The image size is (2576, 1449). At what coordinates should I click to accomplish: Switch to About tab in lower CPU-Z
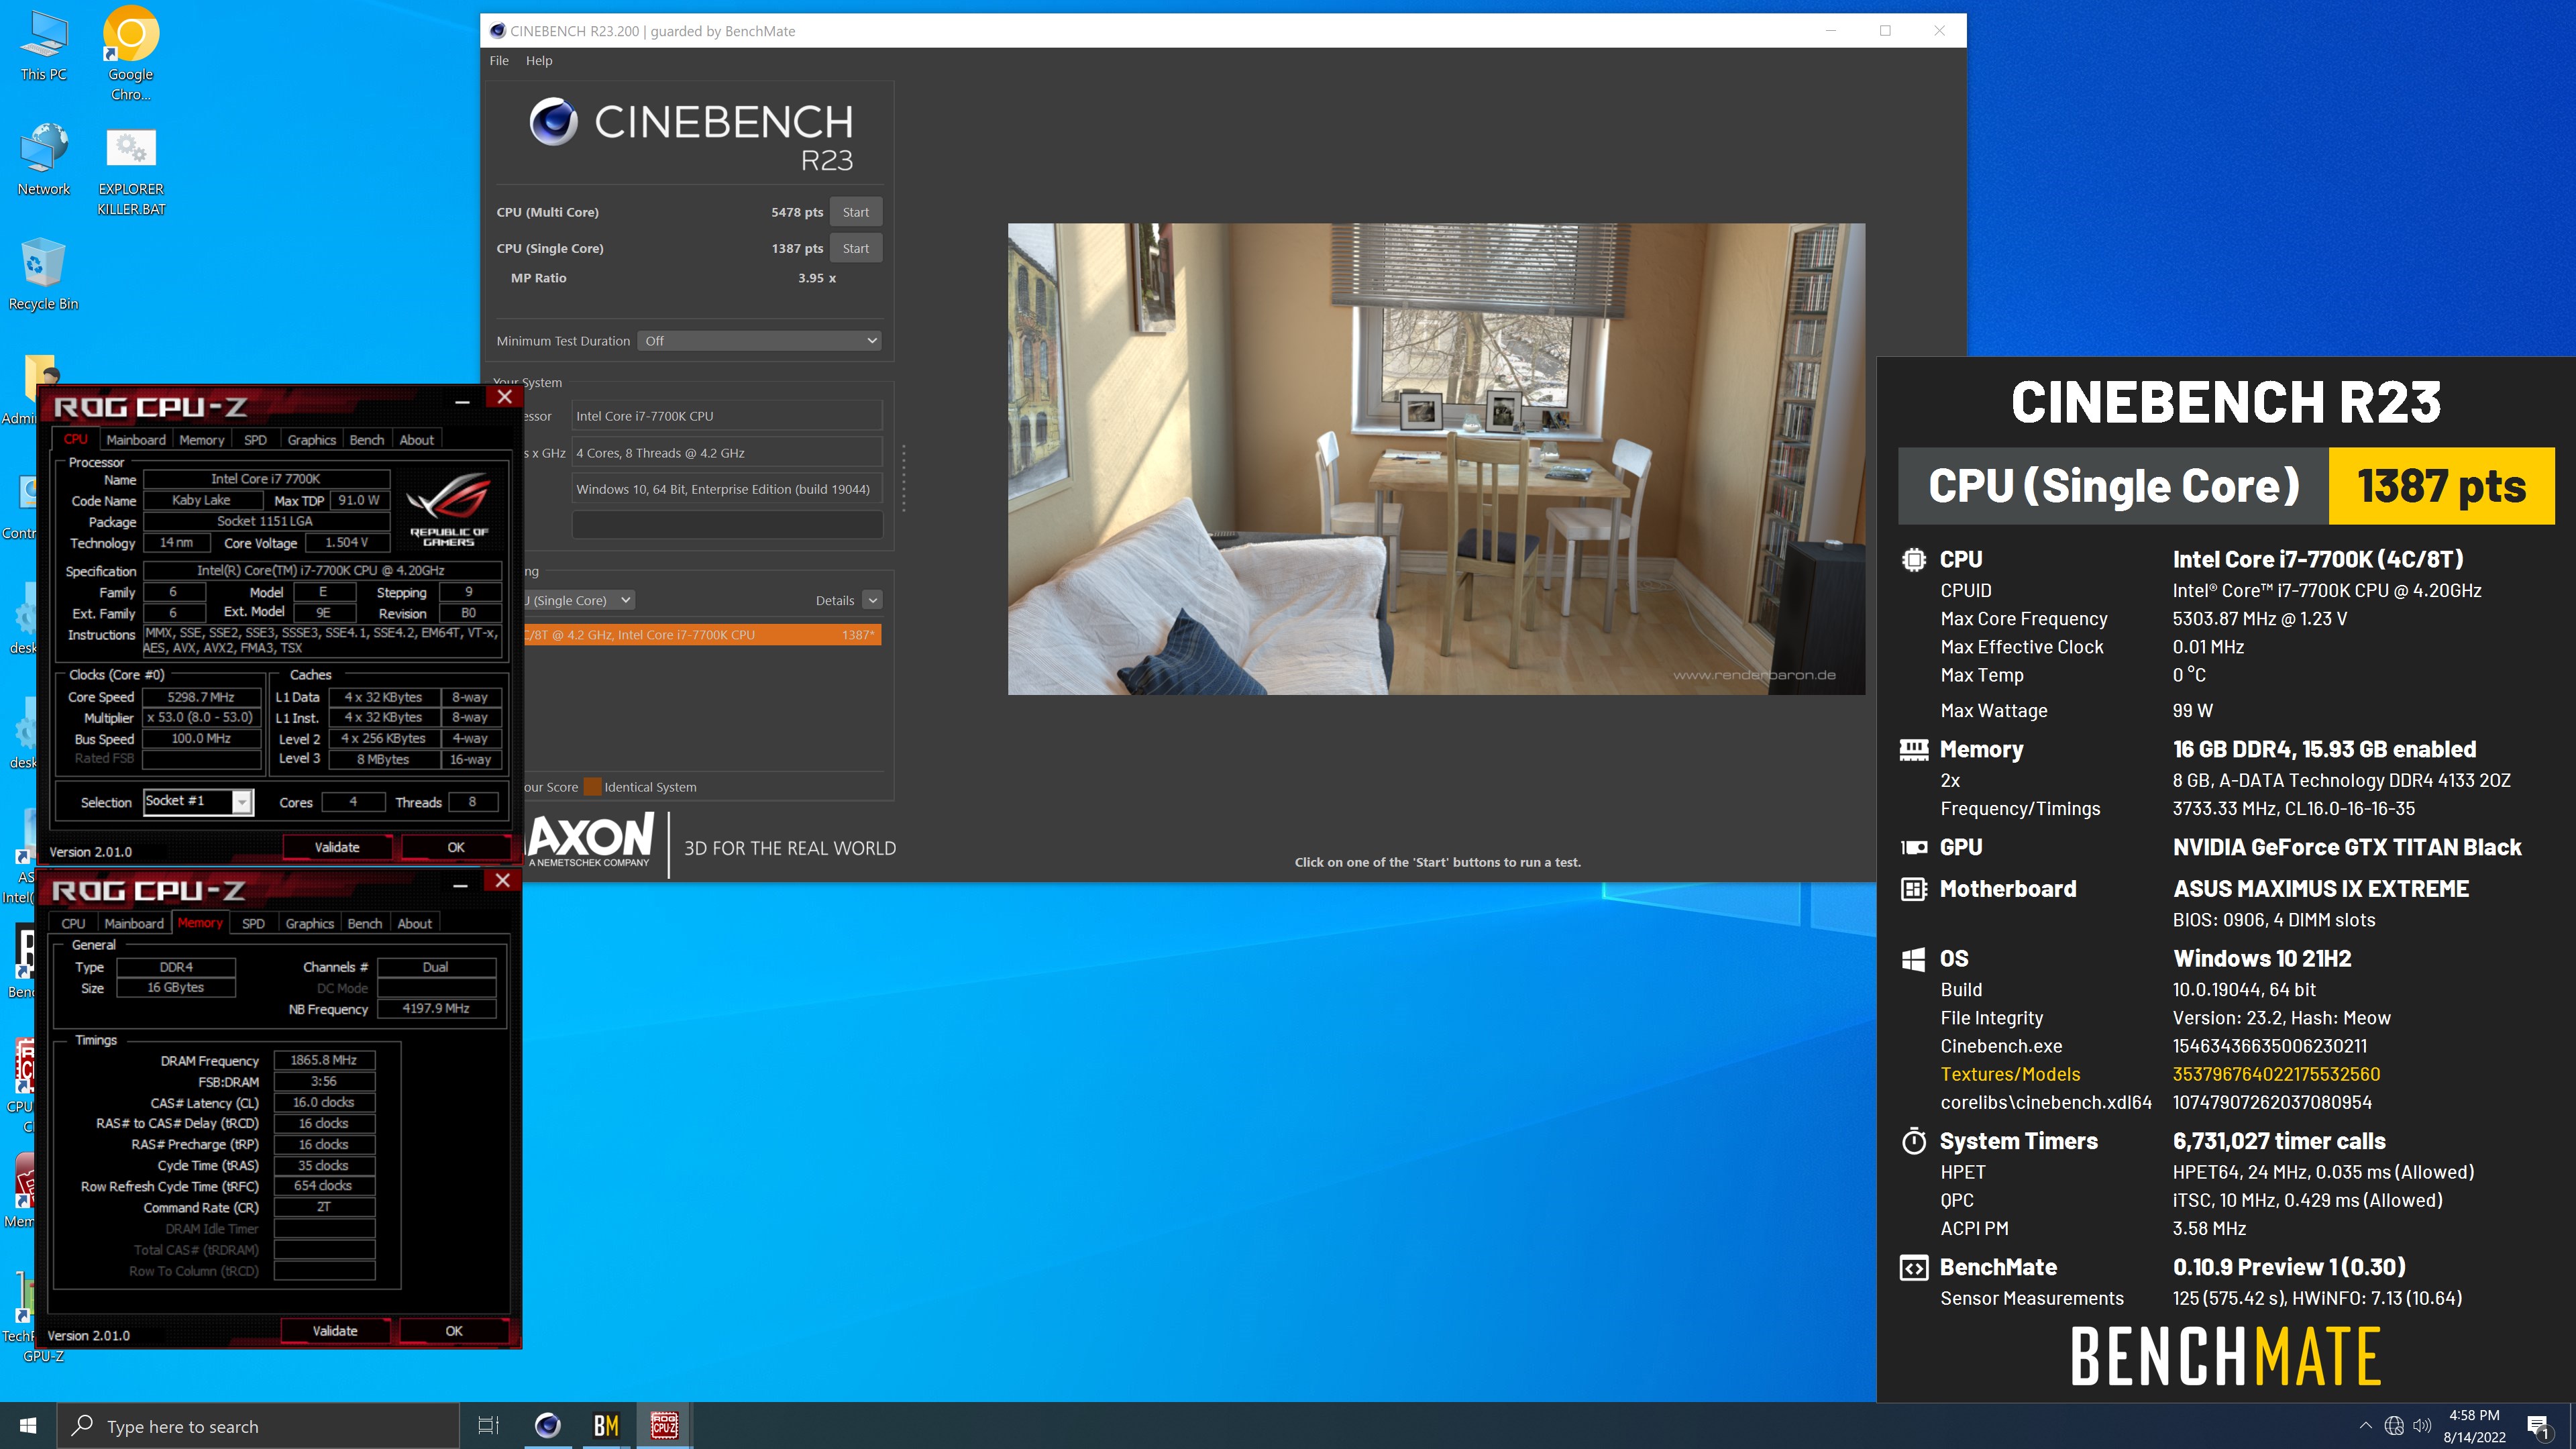click(415, 924)
